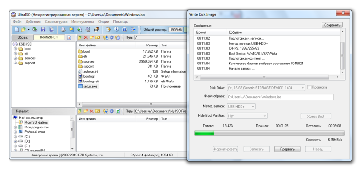
Task: Click the Open file folder icon
Action: coord(23,30)
